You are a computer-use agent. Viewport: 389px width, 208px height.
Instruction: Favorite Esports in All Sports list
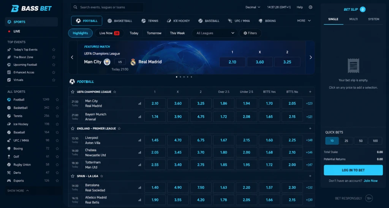57,181
